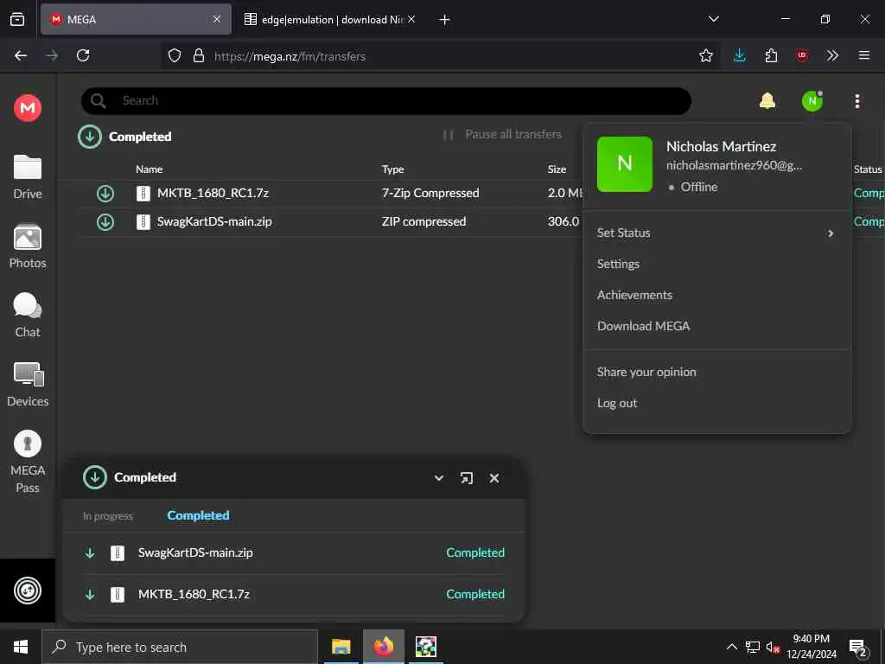Open the colorful pixel app on taskbar
The width and height of the screenshot is (885, 664).
(x=425, y=647)
